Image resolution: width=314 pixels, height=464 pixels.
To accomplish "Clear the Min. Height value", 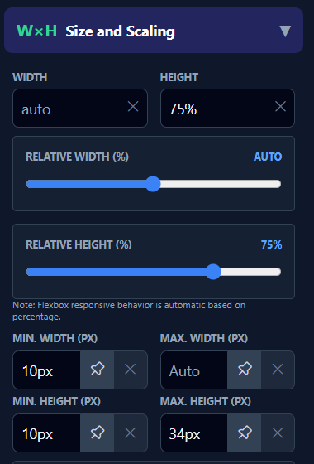I will point(131,433).
